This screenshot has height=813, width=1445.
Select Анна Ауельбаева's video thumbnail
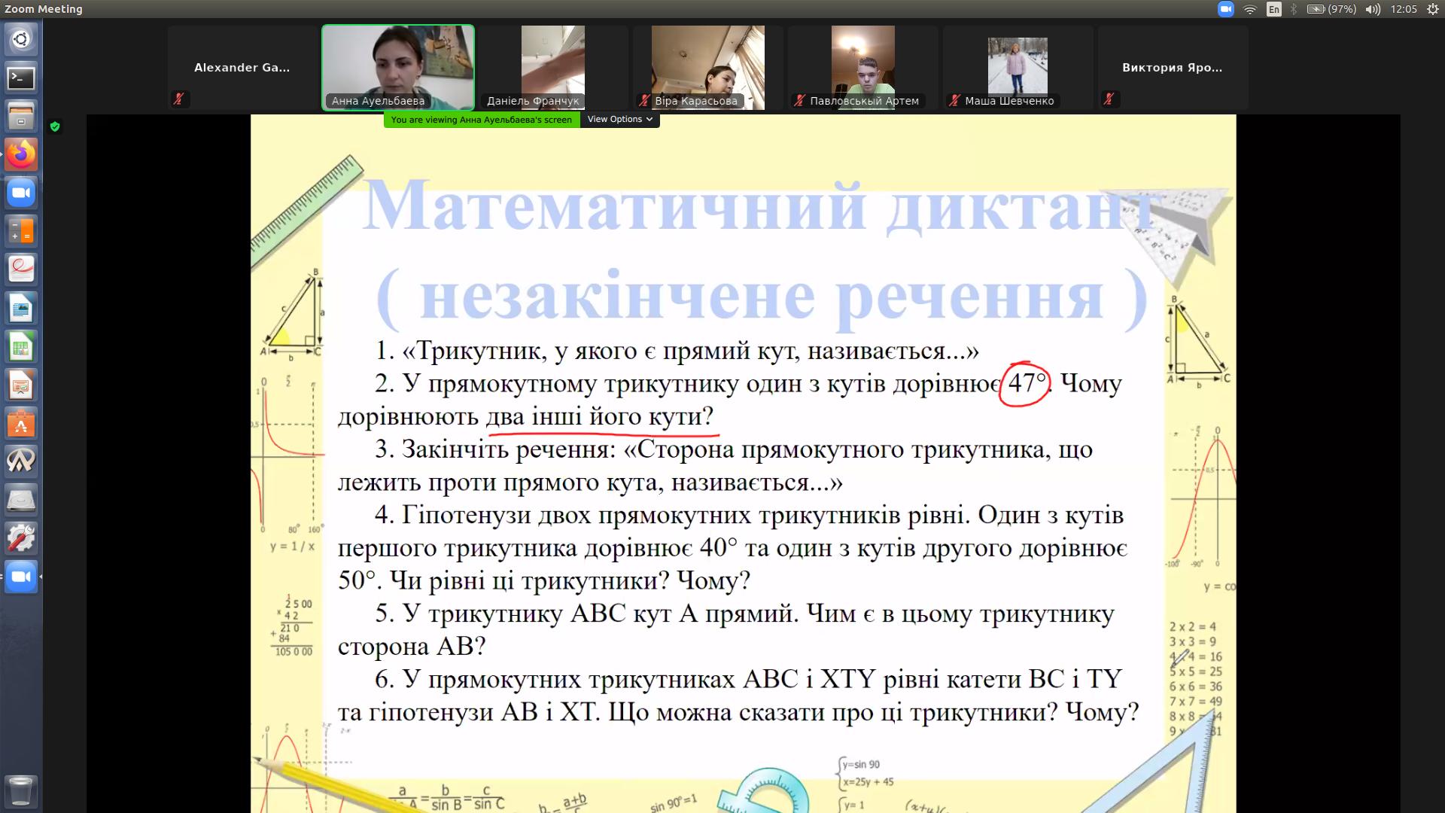pyautogui.click(x=398, y=67)
